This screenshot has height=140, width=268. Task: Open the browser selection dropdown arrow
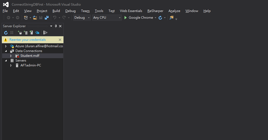click(155, 18)
